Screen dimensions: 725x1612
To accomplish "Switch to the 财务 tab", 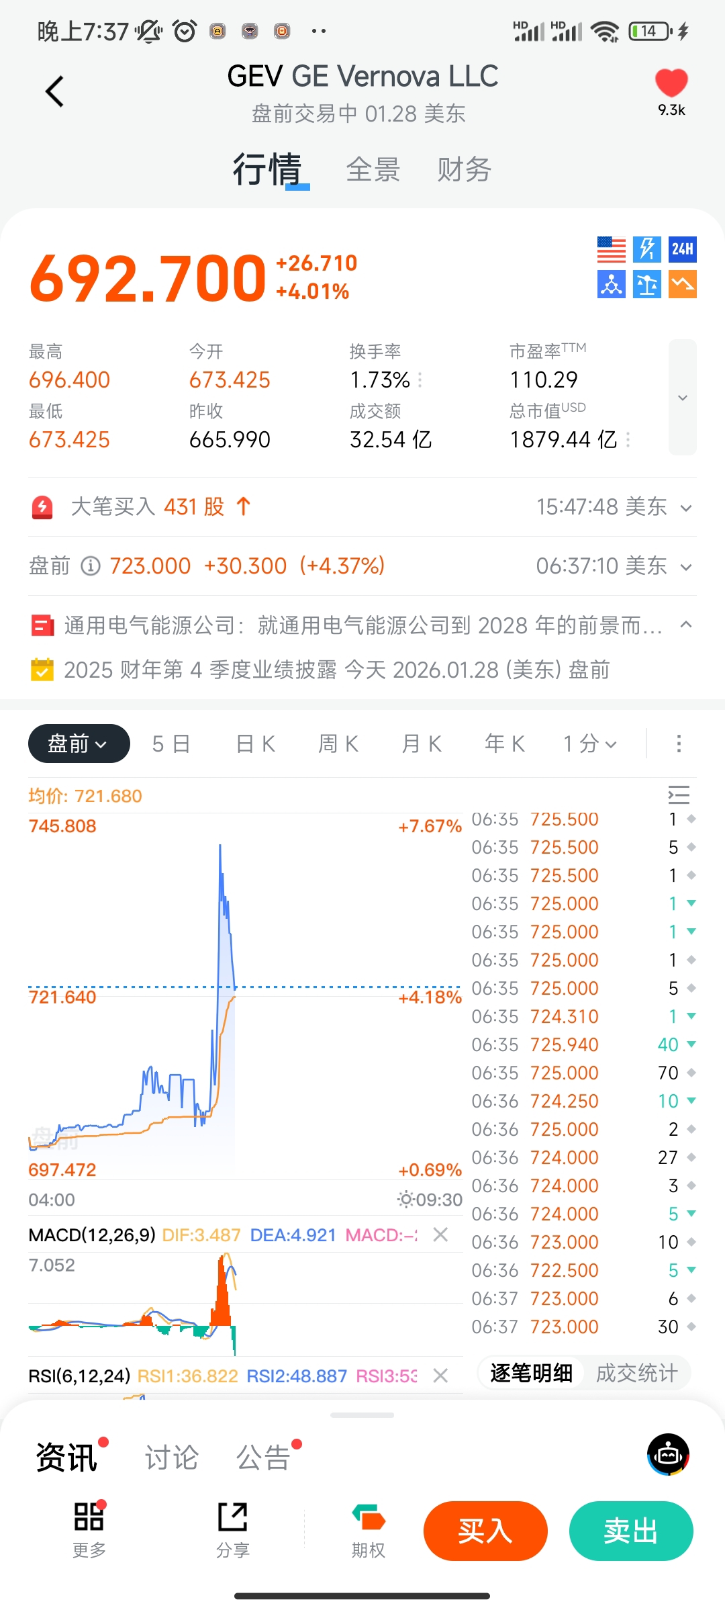I will pyautogui.click(x=464, y=169).
